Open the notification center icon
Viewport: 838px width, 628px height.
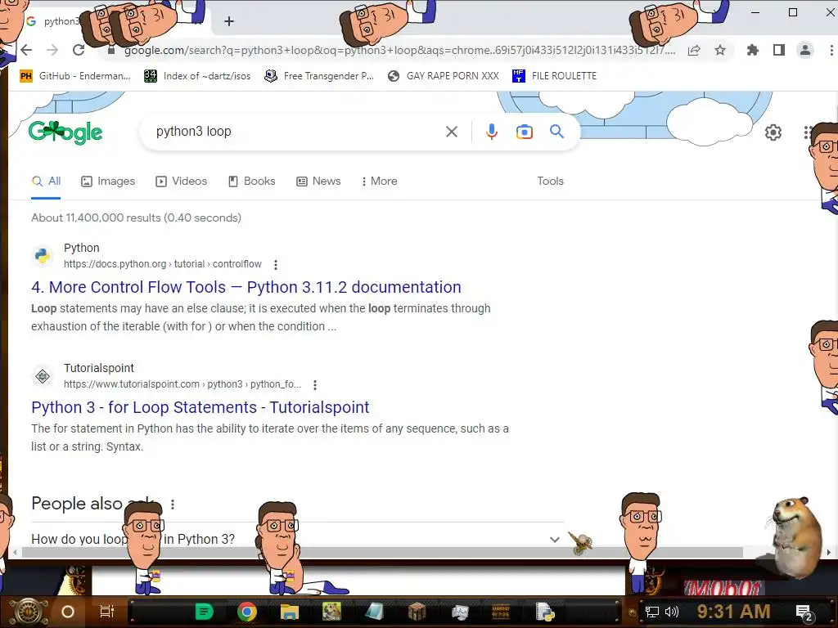tap(804, 612)
